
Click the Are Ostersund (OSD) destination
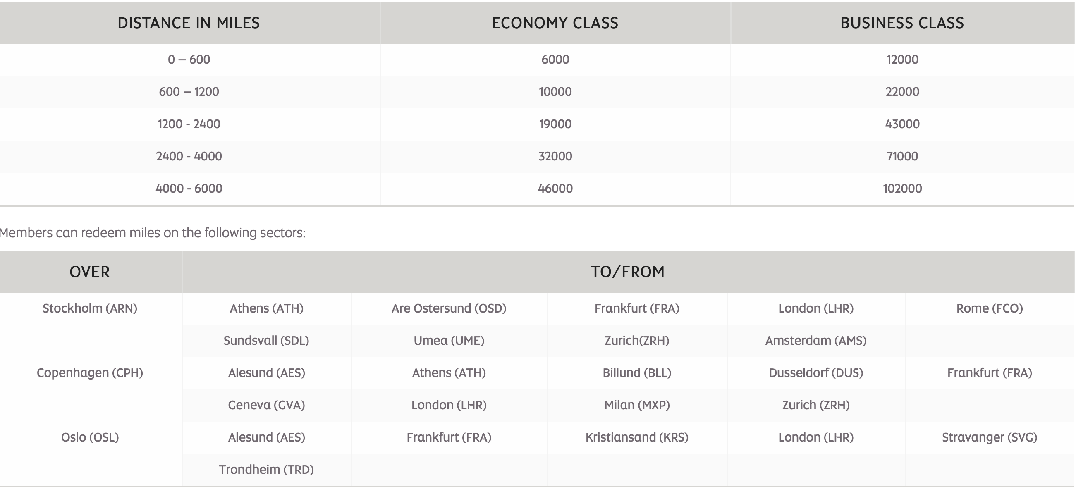coord(449,308)
